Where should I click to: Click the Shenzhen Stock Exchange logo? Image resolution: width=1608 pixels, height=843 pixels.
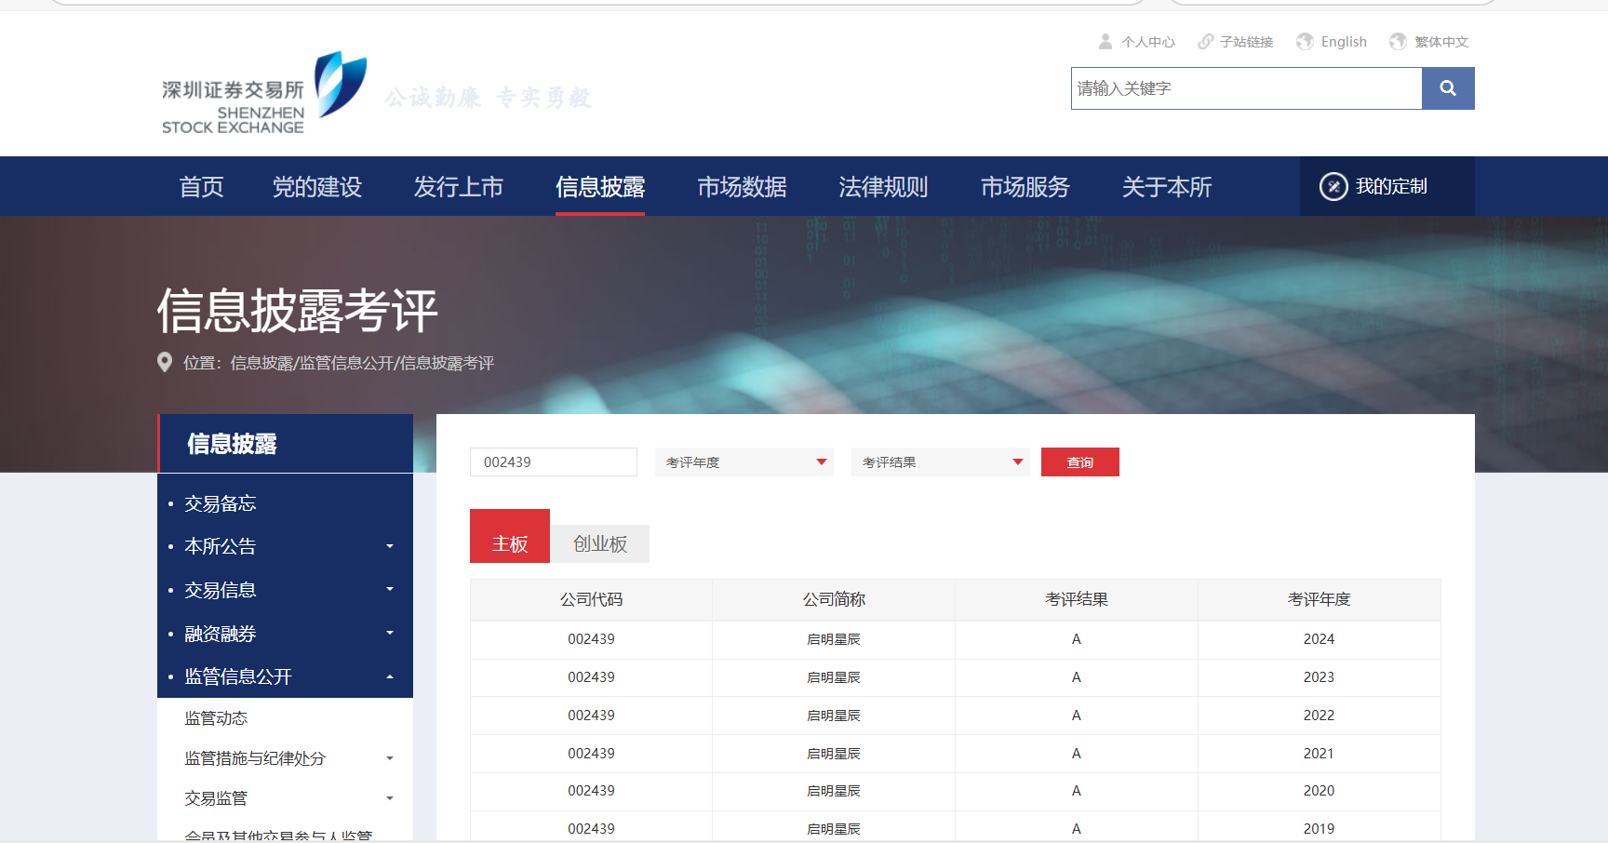(x=264, y=94)
